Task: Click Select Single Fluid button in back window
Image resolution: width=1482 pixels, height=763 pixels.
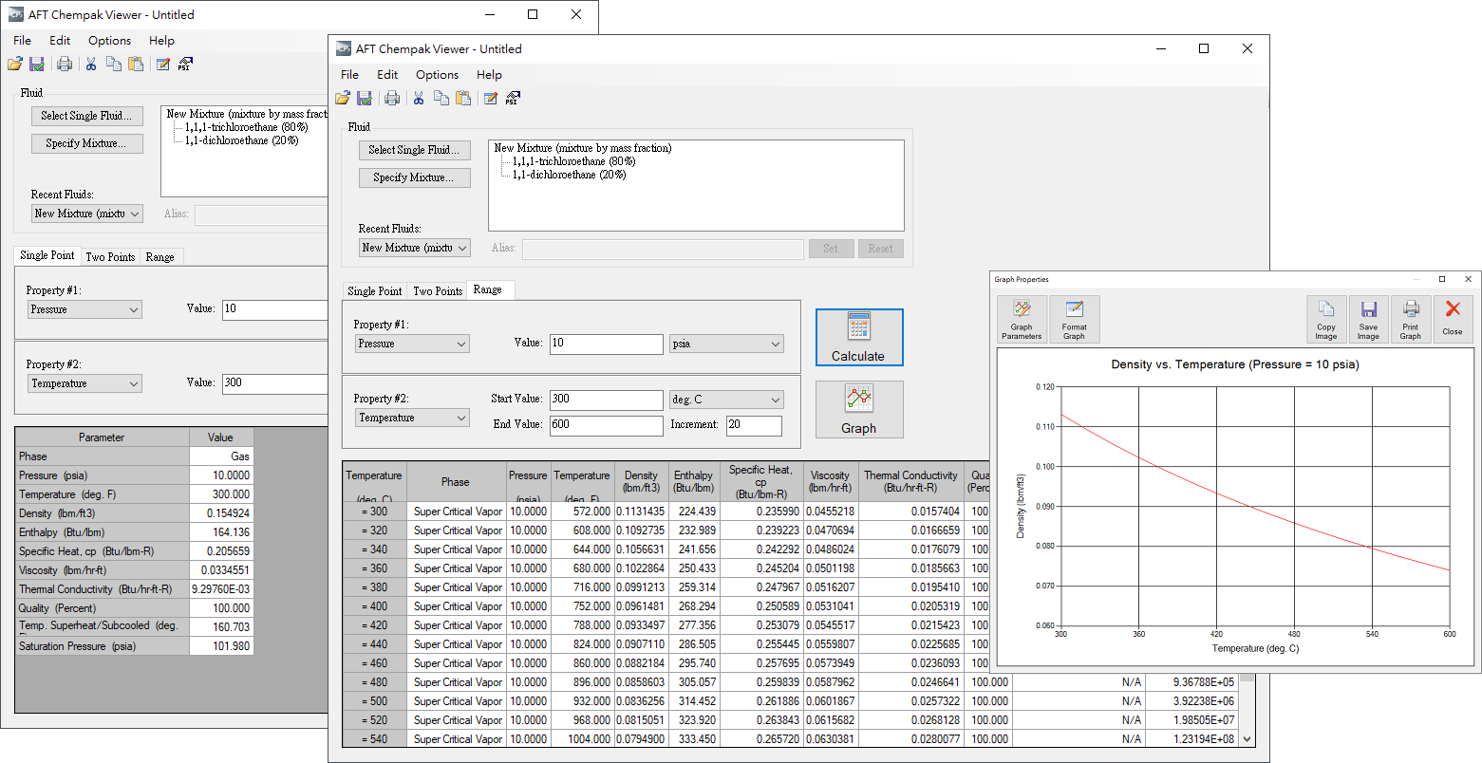Action: (87, 116)
